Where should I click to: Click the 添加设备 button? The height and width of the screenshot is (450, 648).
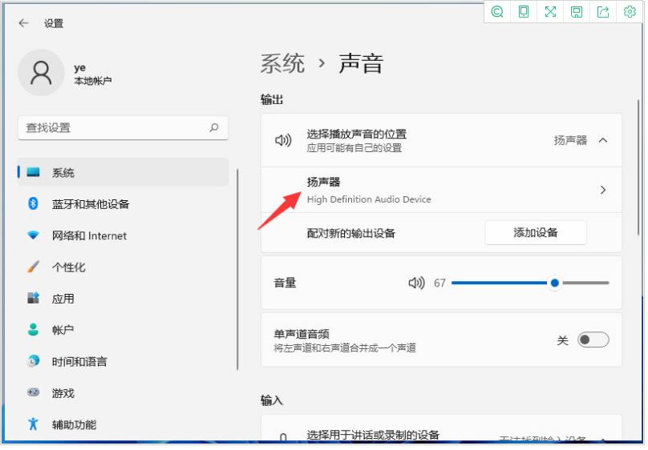(536, 233)
